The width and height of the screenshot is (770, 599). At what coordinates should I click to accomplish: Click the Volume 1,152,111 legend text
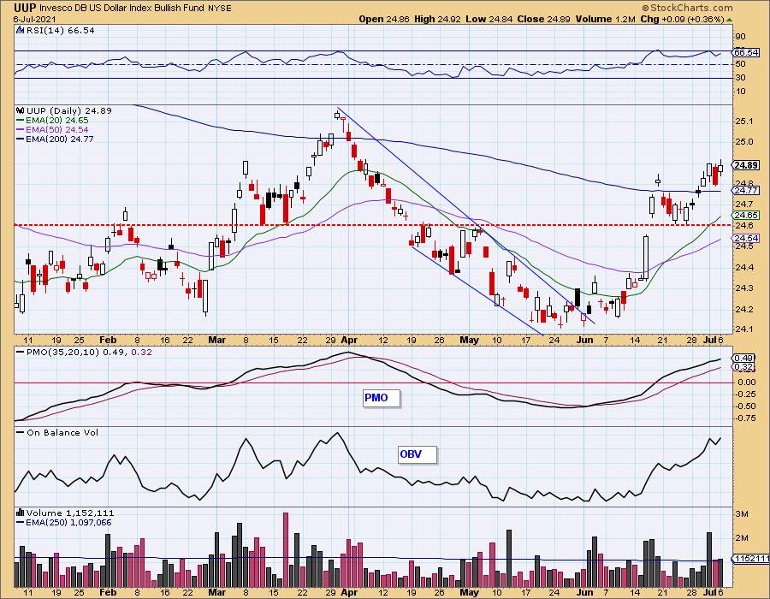[x=69, y=513]
